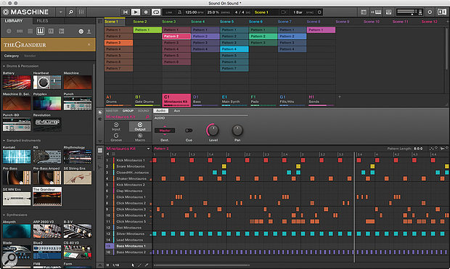Collapse the Sampled Instruments section

coord(4,141)
